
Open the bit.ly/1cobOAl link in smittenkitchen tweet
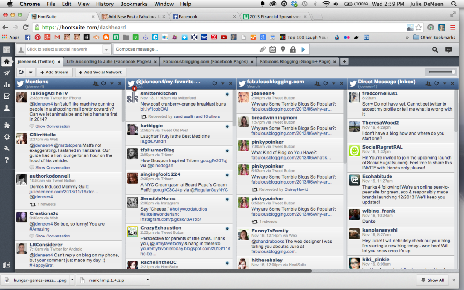154,109
